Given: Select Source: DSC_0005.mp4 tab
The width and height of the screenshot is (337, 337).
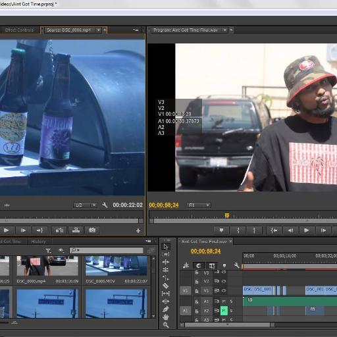Looking at the screenshot, I should point(68,30).
